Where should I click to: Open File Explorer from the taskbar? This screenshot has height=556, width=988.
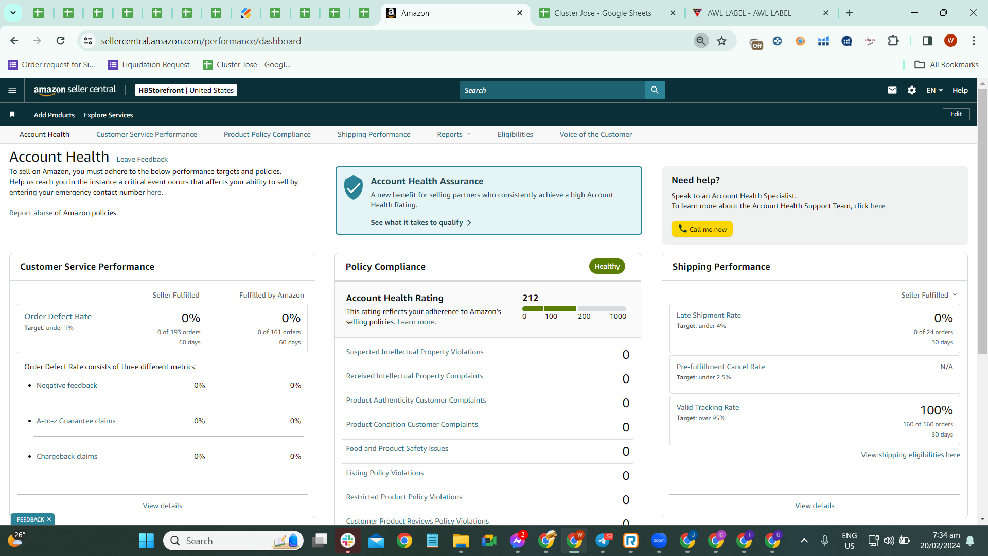(x=461, y=541)
